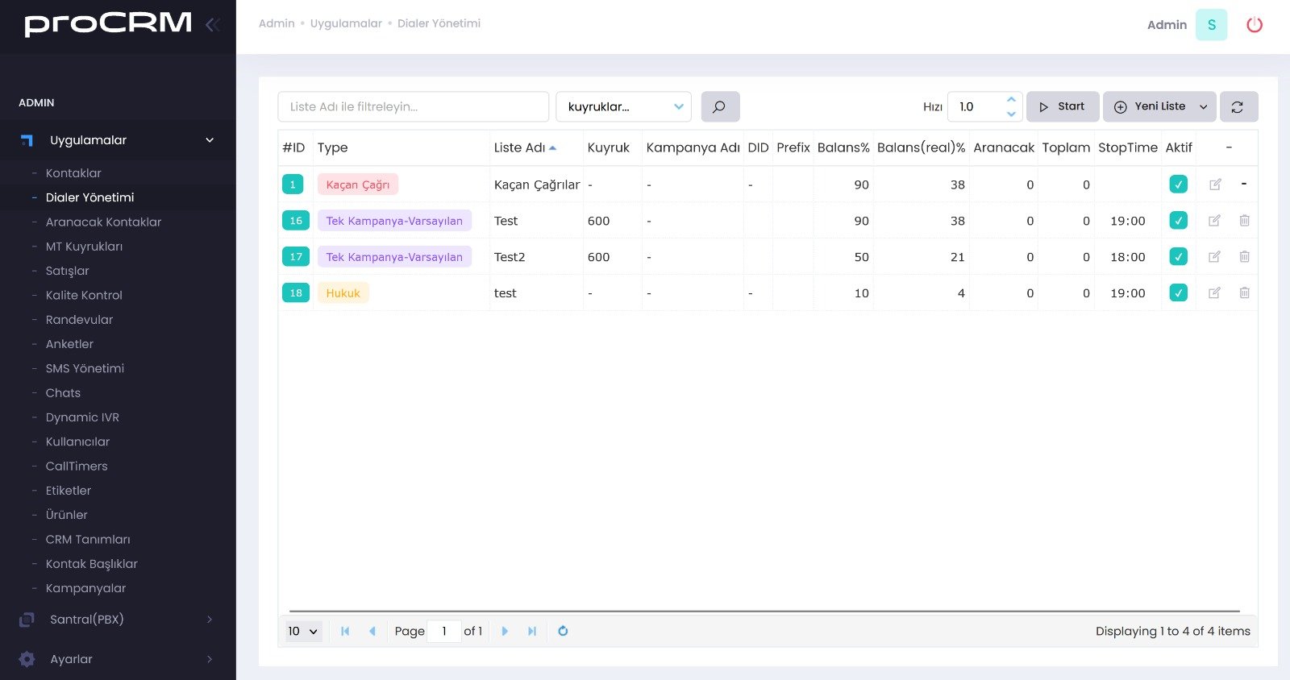Open Kontaklar in sidebar
1290x680 pixels.
coord(73,173)
